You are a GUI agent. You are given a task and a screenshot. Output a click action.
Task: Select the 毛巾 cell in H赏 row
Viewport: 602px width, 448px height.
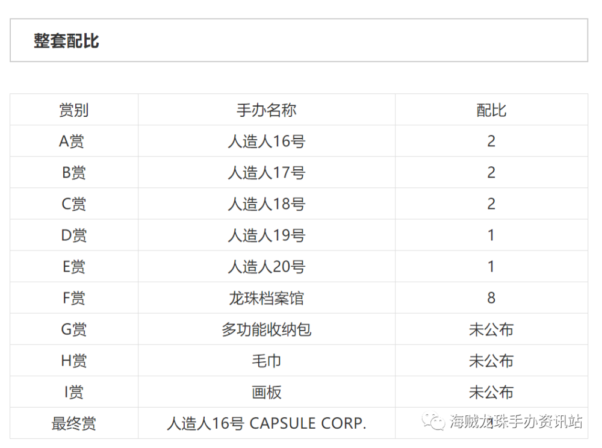(x=266, y=361)
